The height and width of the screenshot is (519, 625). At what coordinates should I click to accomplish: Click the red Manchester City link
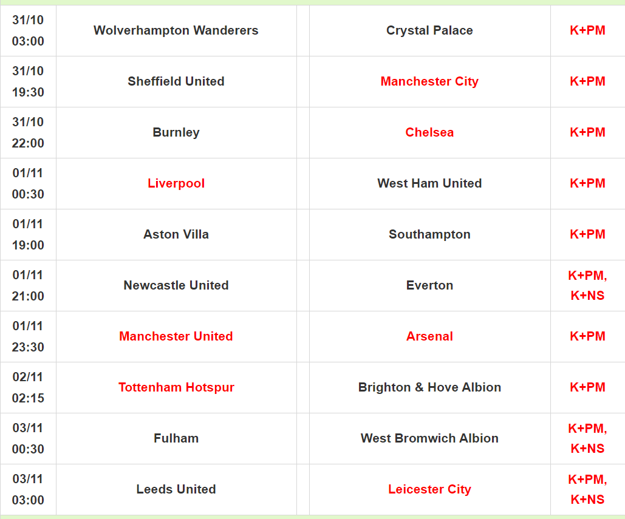(429, 81)
